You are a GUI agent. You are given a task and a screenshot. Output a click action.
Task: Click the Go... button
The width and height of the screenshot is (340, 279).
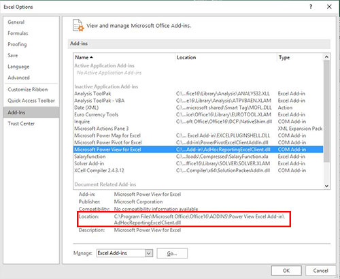click(x=172, y=253)
